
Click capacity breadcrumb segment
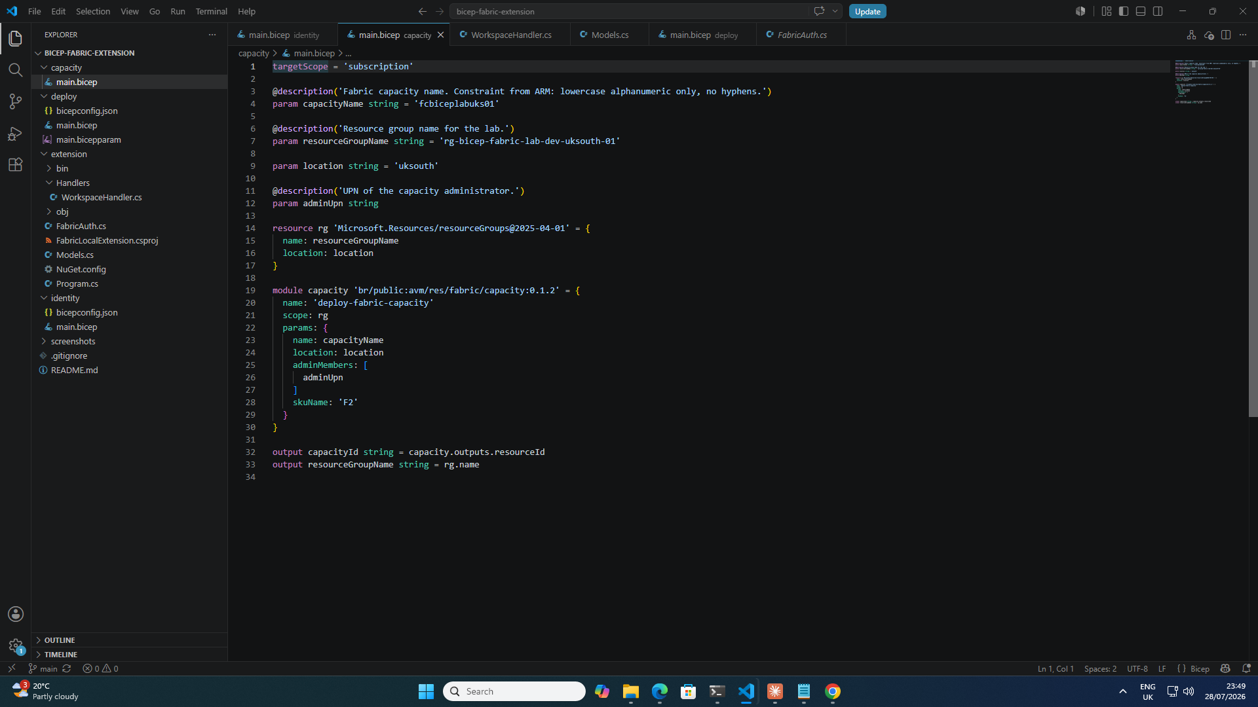(254, 53)
